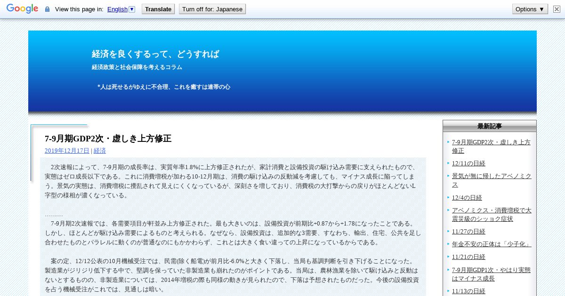565x296 pixels.
Task: Open sidebar link 11/27の日経
Action: click(468, 232)
